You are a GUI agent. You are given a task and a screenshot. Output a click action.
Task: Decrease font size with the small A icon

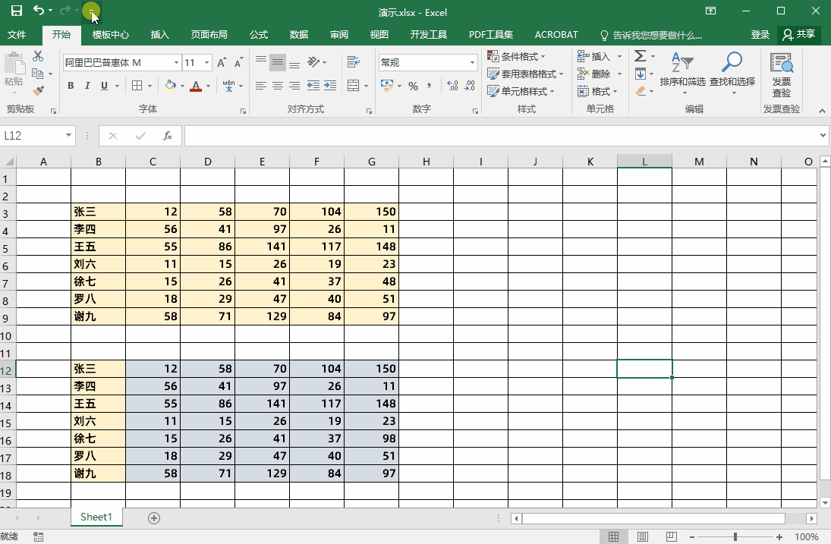(x=239, y=62)
